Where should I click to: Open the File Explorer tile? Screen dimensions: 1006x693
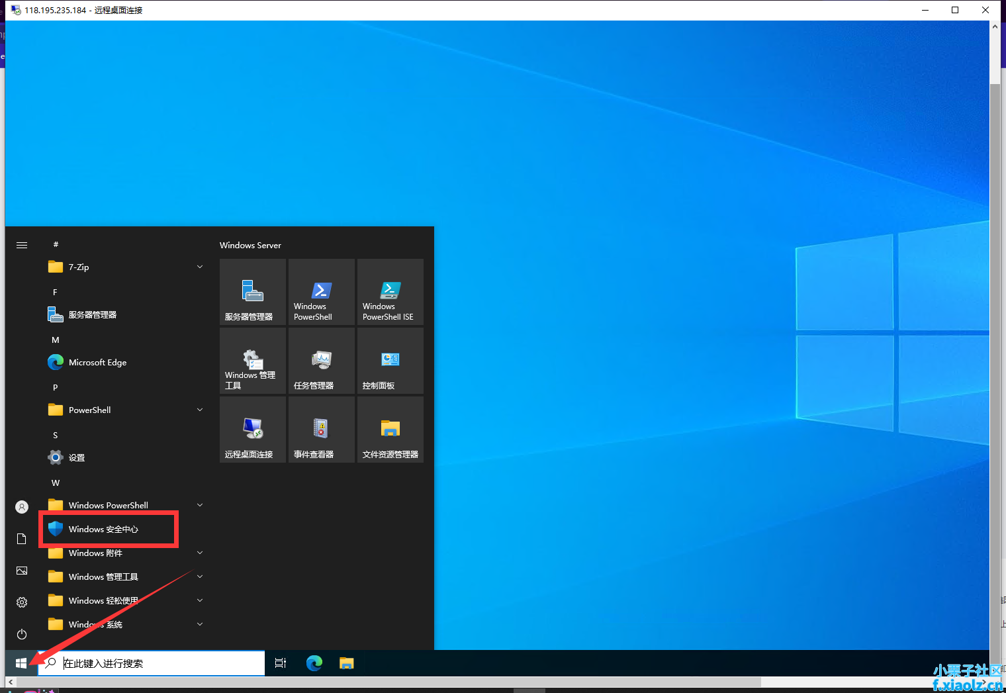click(390, 430)
